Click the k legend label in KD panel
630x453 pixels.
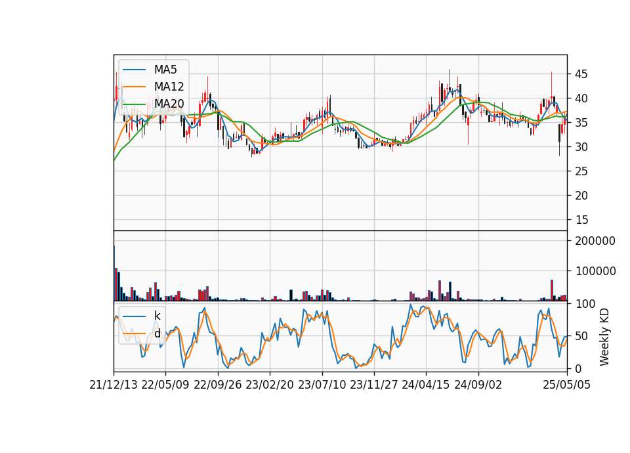[x=157, y=316]
